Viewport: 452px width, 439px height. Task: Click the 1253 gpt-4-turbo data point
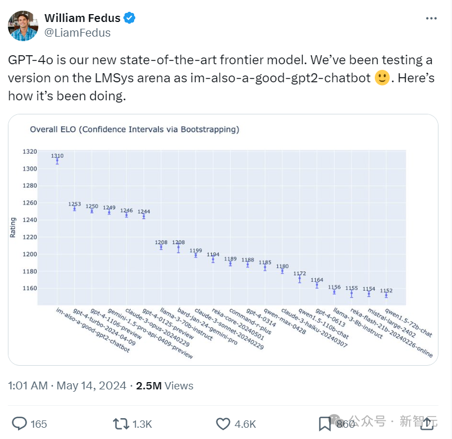point(74,209)
